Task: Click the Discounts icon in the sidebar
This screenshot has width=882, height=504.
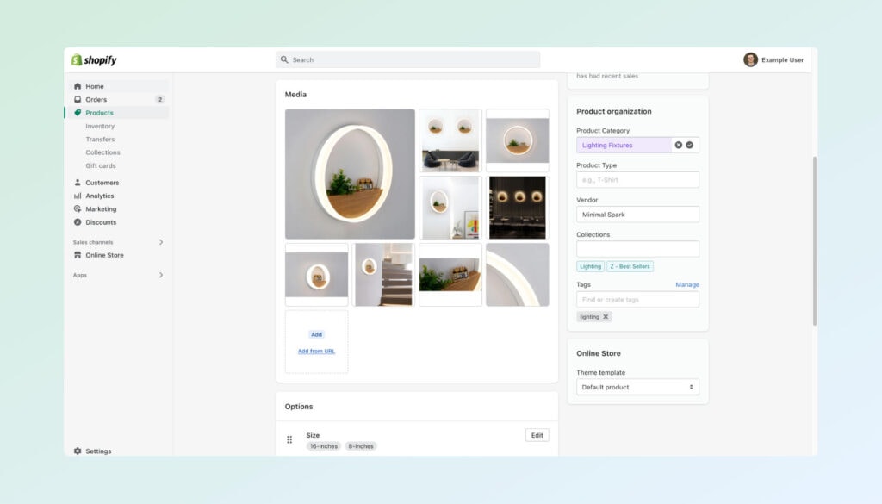Action: pyautogui.click(x=78, y=222)
